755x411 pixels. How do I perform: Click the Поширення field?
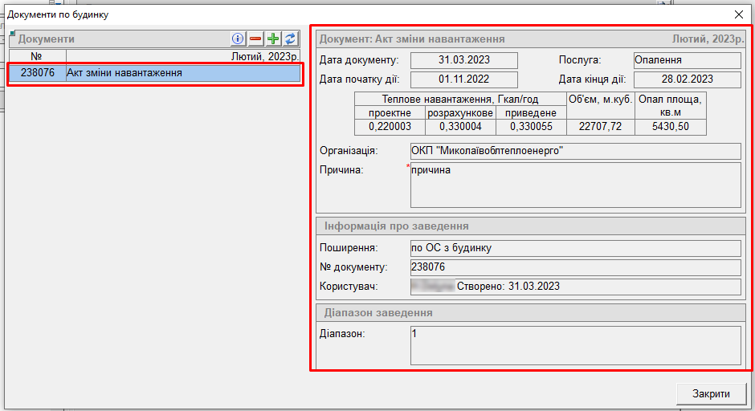pyautogui.click(x=574, y=248)
